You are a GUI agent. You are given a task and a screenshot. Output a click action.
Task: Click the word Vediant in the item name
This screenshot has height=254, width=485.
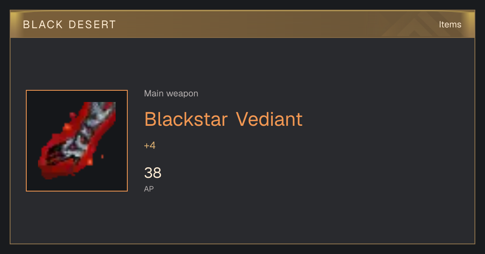coord(270,119)
